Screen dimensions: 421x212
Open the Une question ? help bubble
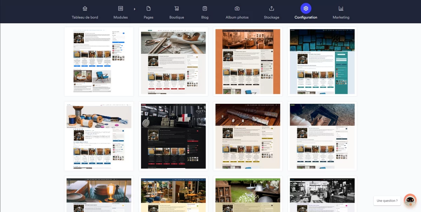click(x=387, y=201)
